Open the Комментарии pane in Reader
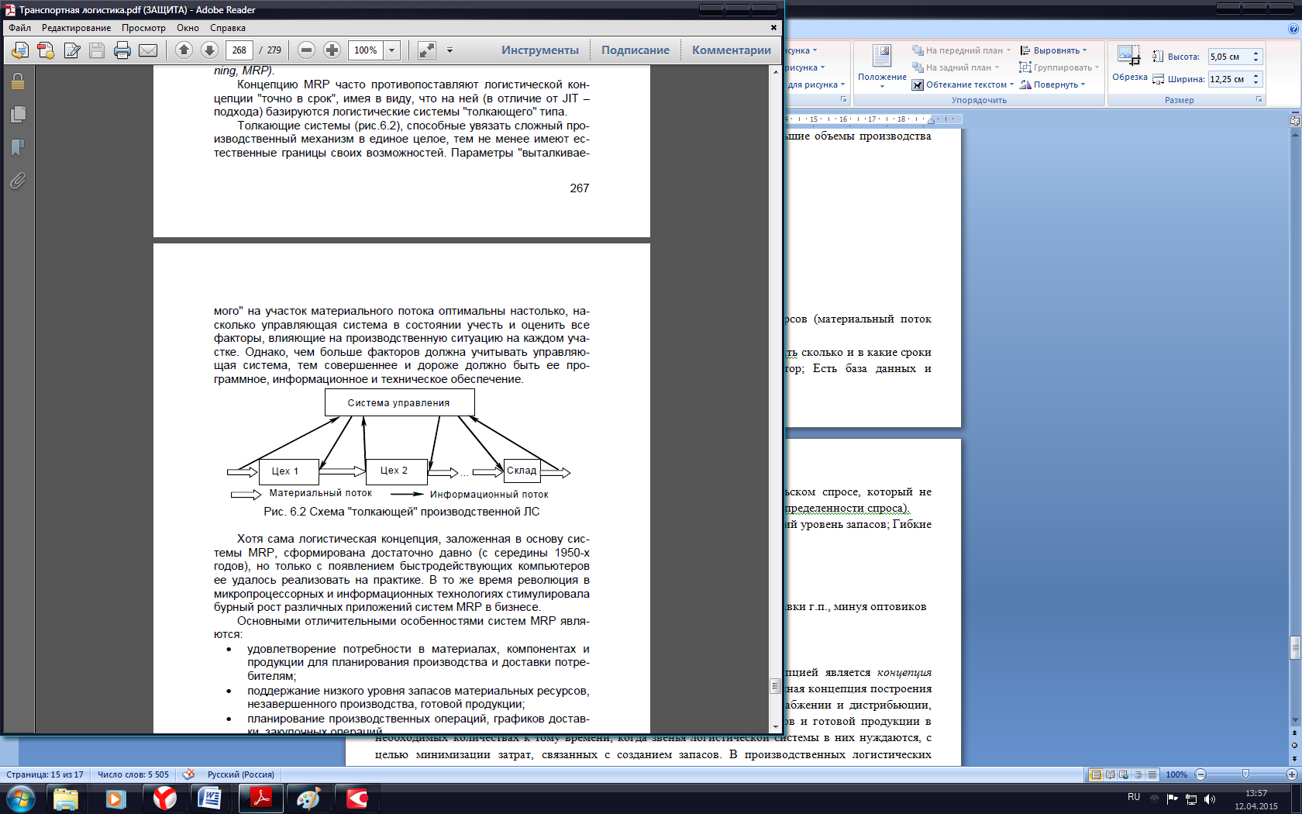 click(x=732, y=50)
